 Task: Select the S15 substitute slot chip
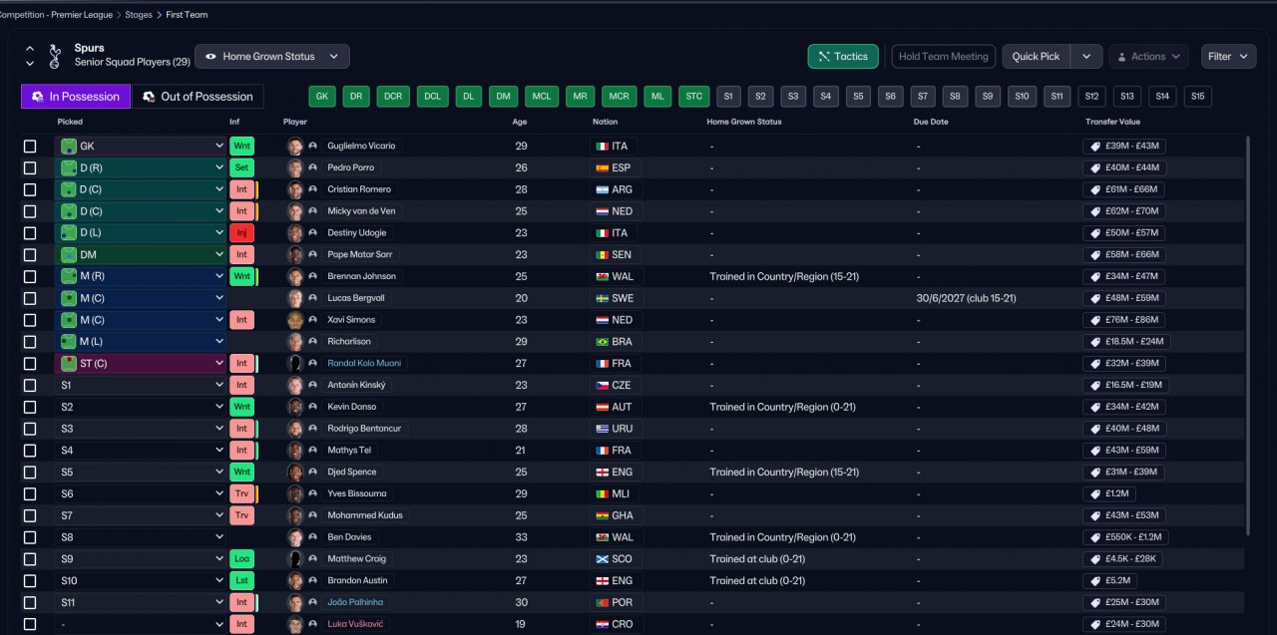[x=1198, y=97]
